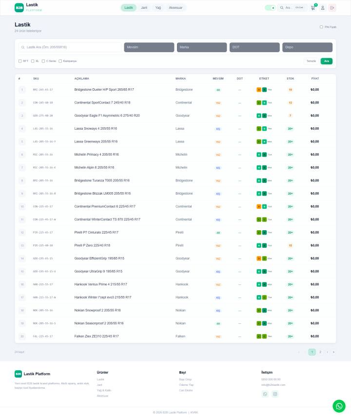Click season badge of Lassa Snoways 4
The image size is (351, 418).
(x=218, y=129)
